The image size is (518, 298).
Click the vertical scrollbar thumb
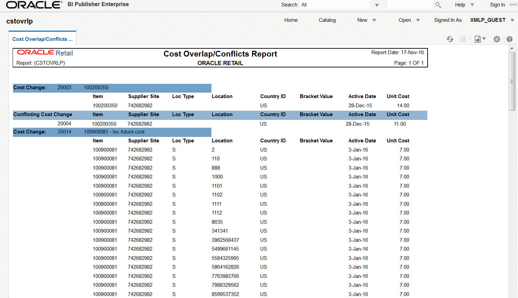(512, 81)
